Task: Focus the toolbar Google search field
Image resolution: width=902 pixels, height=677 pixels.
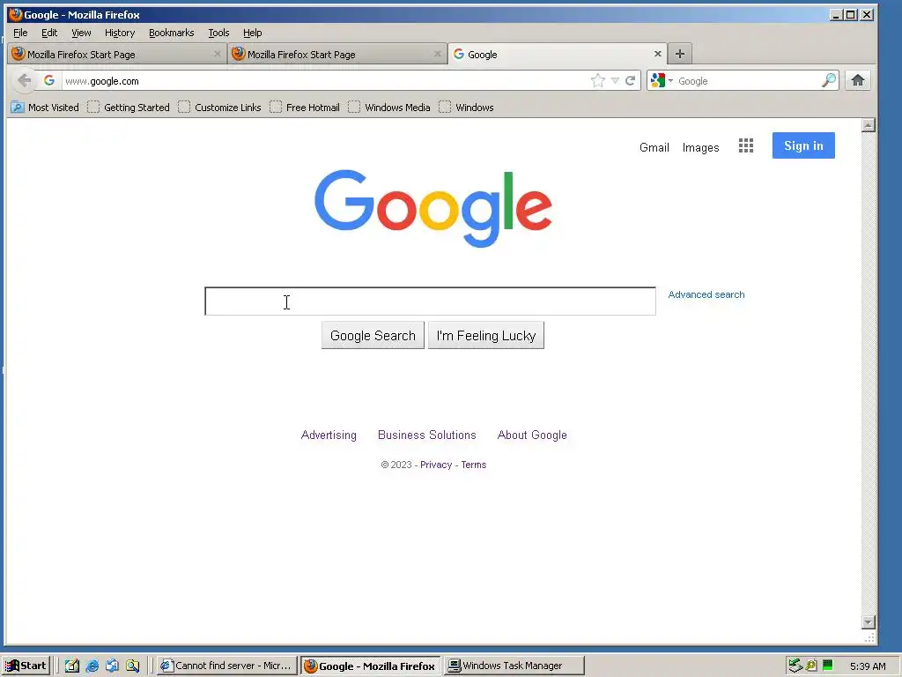Action: (x=748, y=80)
